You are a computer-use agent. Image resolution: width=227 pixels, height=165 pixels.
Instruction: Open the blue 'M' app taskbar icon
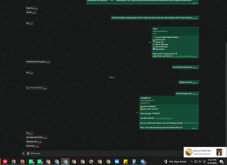pyautogui.click(x=117, y=161)
